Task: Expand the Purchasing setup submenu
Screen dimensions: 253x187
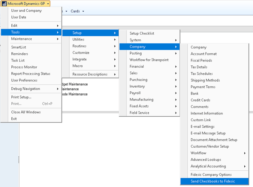Action: (x=150, y=80)
